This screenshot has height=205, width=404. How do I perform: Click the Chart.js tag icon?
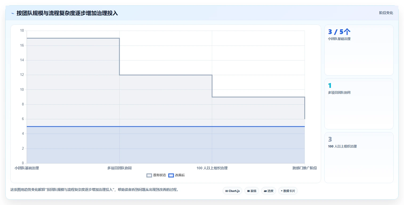(x=227, y=191)
